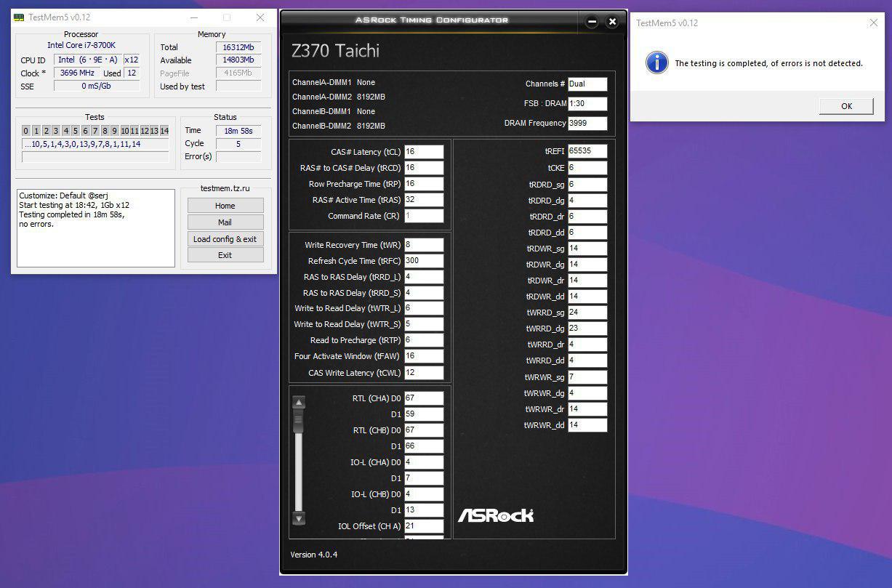
Task: Click test number 7 in Tests panel
Action: coord(95,131)
